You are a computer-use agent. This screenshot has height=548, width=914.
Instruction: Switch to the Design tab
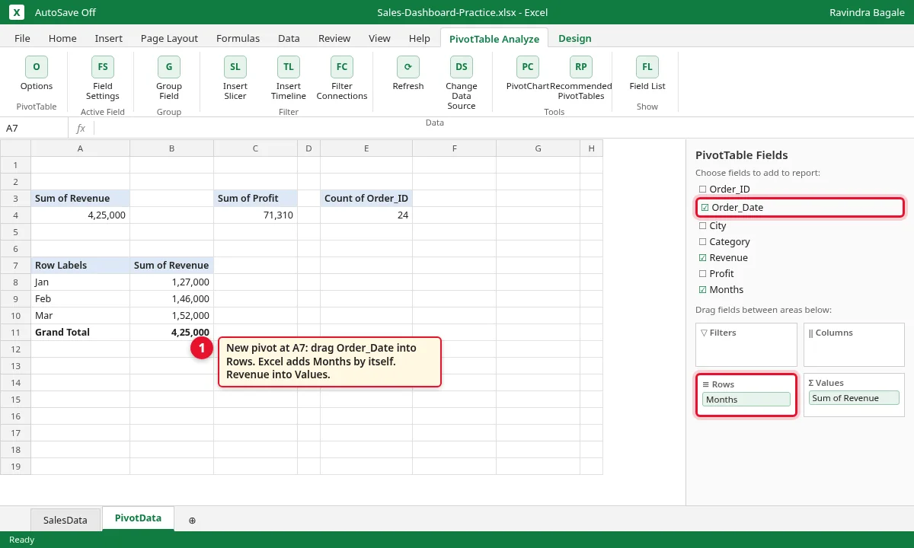pyautogui.click(x=575, y=38)
